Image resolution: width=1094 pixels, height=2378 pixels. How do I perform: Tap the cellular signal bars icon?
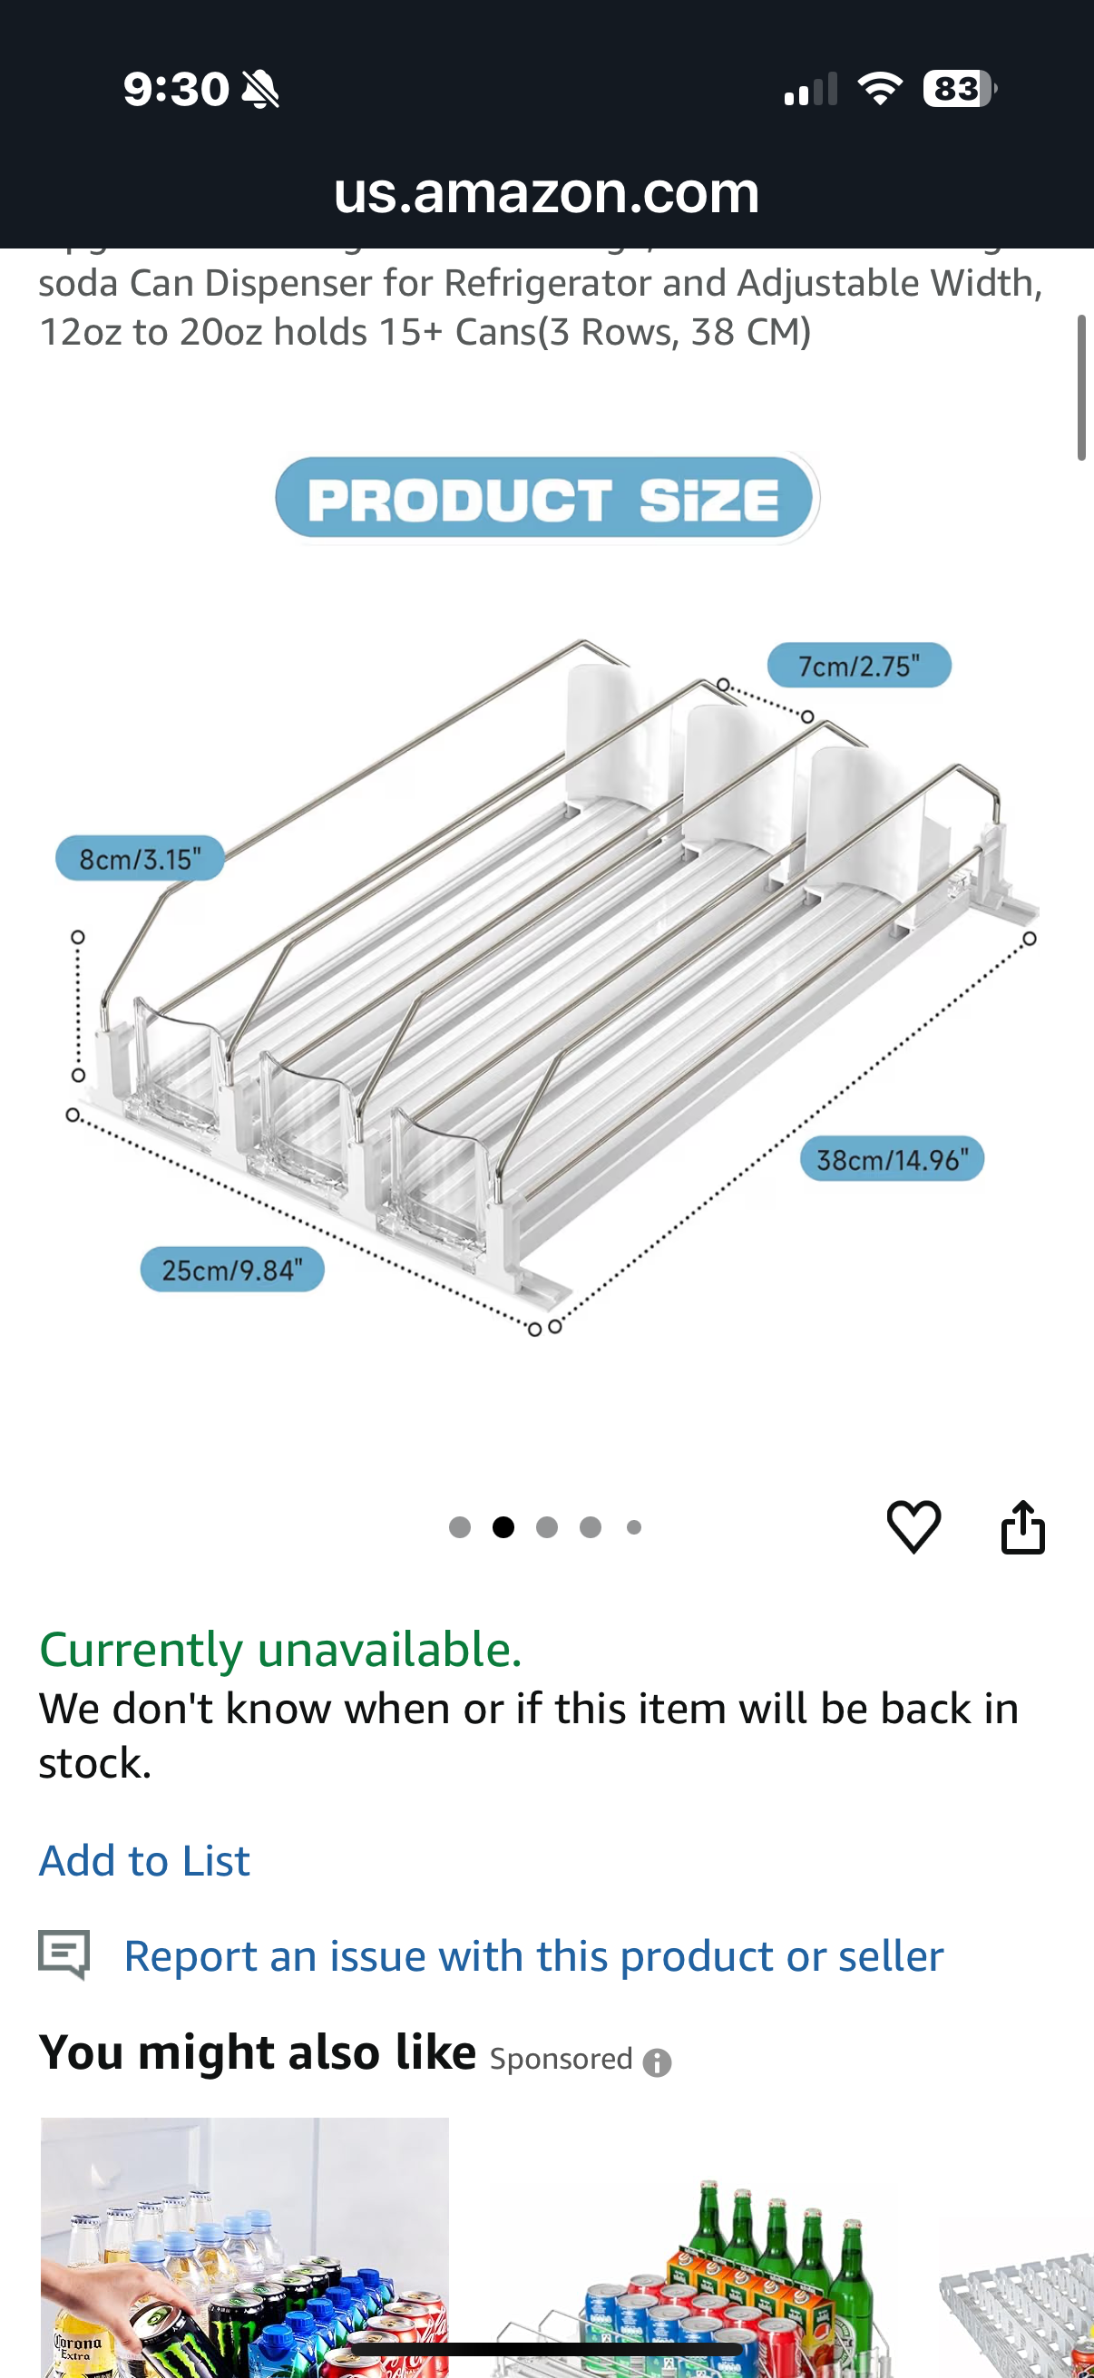coord(810,90)
